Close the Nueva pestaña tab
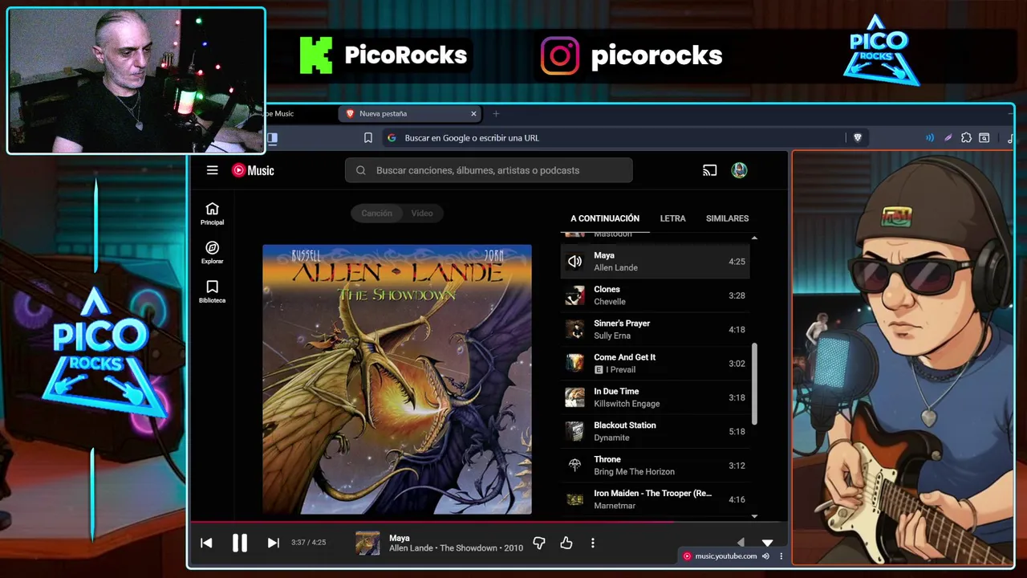 pos(473,114)
